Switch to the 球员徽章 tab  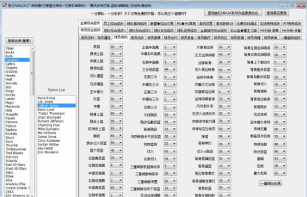coord(154,37)
